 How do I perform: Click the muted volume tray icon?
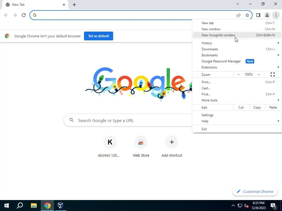tap(246, 206)
